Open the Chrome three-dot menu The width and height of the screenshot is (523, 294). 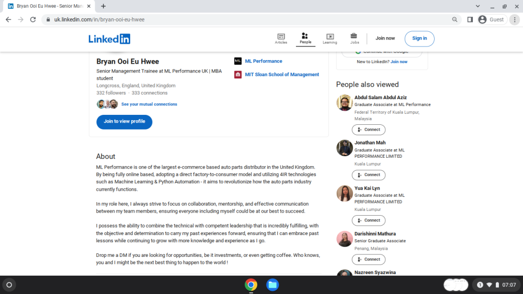point(515,20)
